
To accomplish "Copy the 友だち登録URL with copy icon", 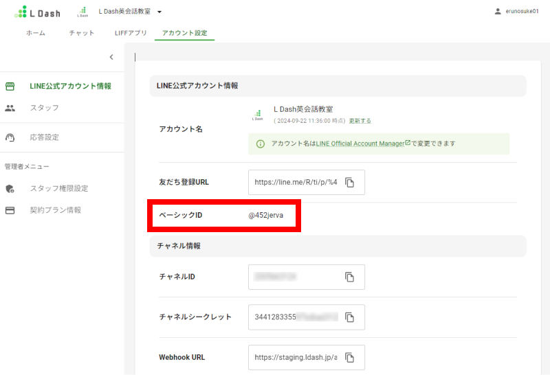I will click(x=349, y=182).
